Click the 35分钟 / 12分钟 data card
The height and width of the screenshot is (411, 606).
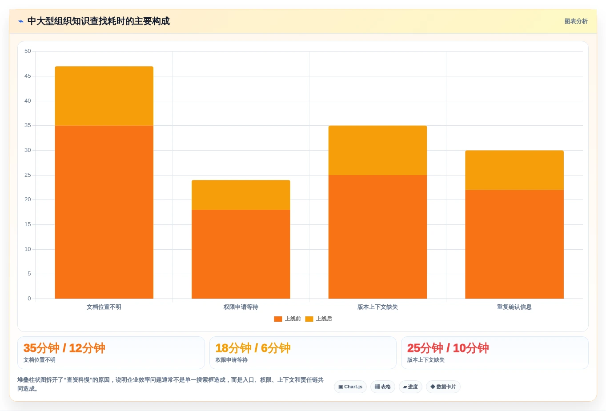pyautogui.click(x=111, y=353)
